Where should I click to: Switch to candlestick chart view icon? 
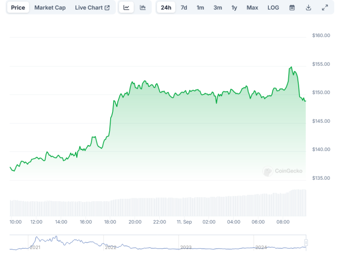(143, 8)
